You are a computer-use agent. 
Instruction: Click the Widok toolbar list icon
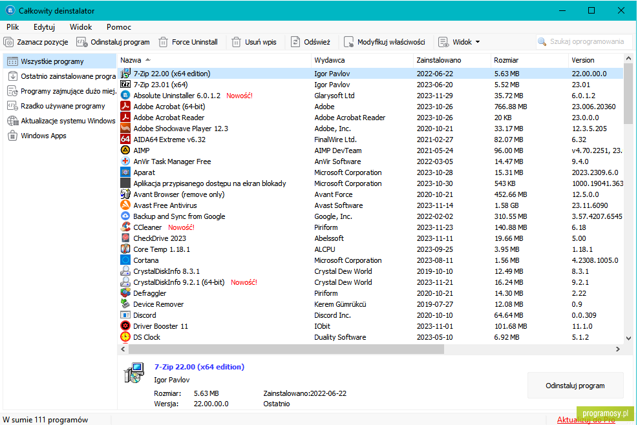coord(443,42)
